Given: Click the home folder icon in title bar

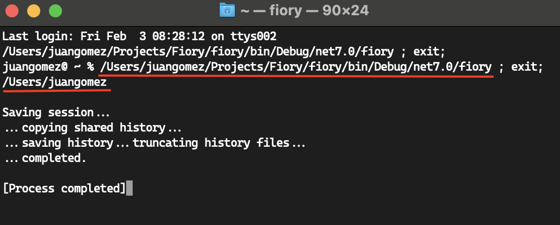Looking at the screenshot, I should [x=227, y=10].
